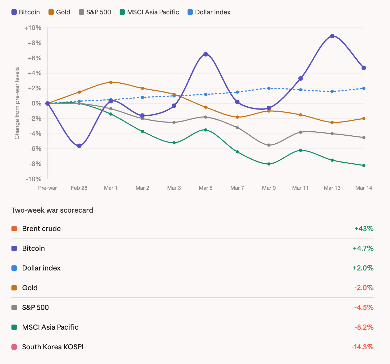The width and height of the screenshot is (390, 364).
Task: Click Gold's Mar 1 peak data point
Action: (111, 82)
